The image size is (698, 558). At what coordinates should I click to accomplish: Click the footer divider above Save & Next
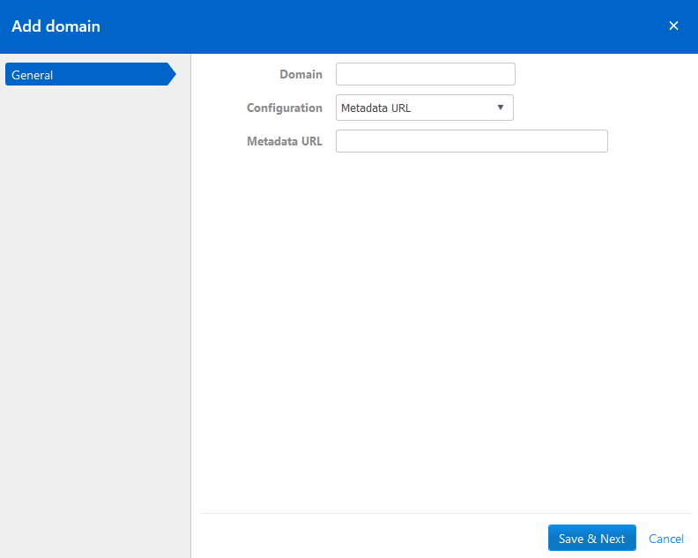click(x=444, y=513)
